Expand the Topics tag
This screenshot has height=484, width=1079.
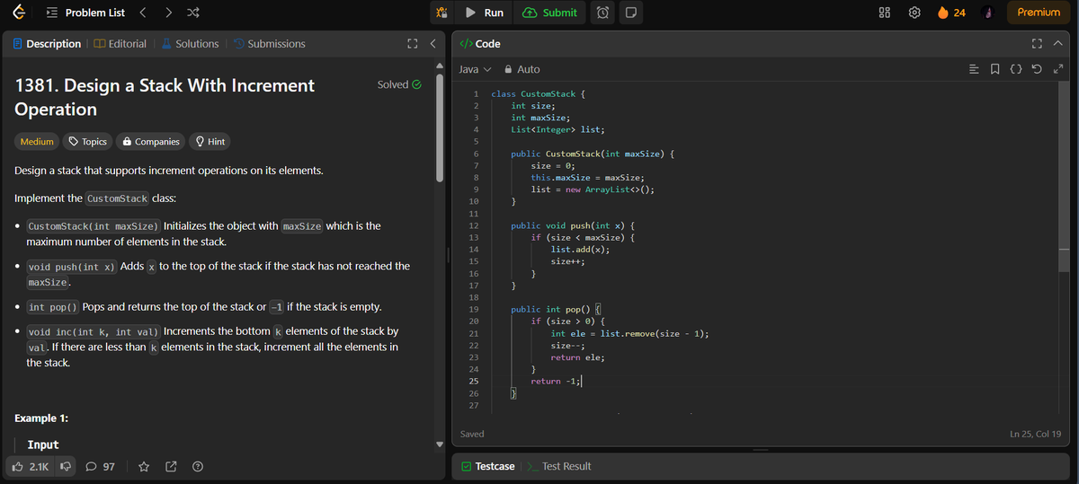(x=87, y=141)
